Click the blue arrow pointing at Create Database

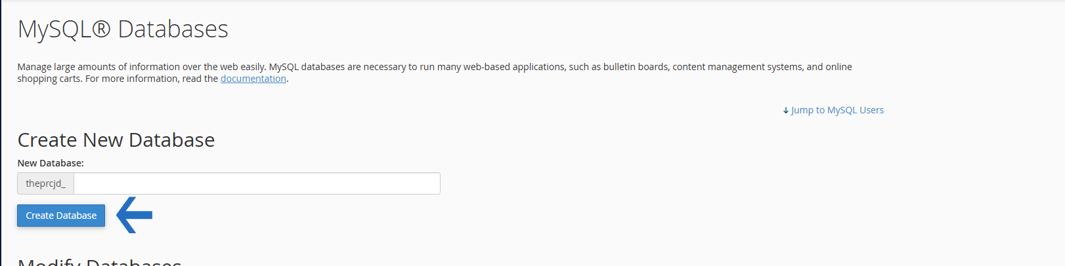click(135, 215)
